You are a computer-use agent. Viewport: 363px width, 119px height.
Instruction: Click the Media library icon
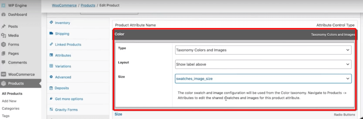3,35
